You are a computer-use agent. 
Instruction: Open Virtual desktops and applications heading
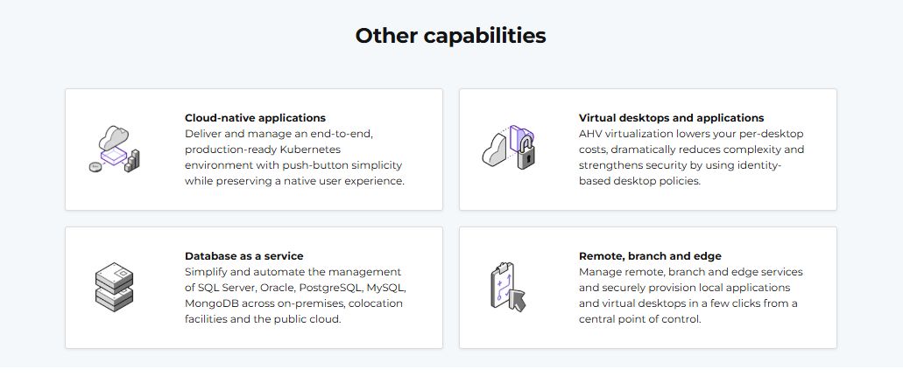[671, 118]
